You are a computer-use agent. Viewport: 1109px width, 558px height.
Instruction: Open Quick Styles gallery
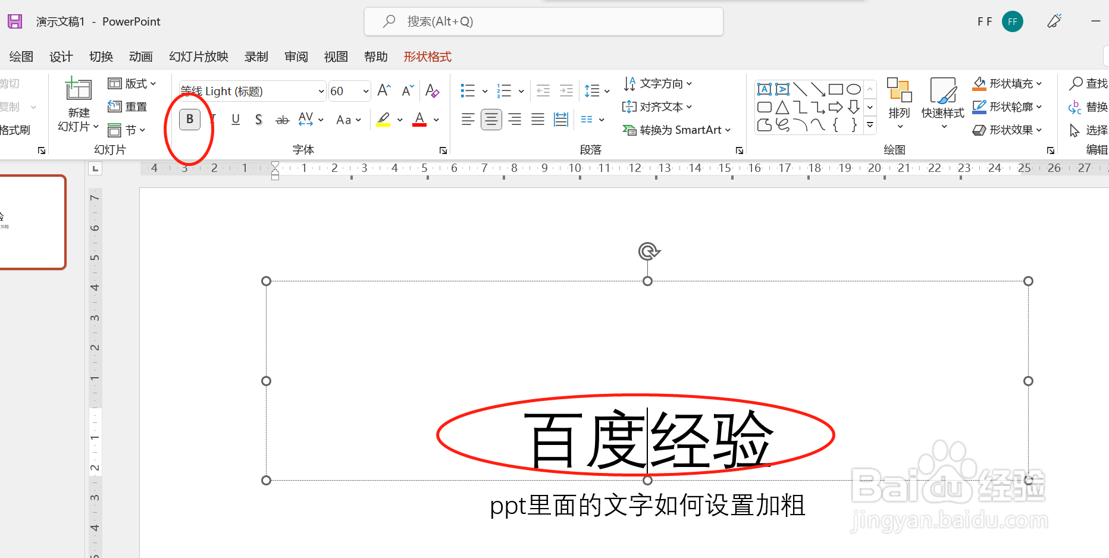tap(943, 103)
